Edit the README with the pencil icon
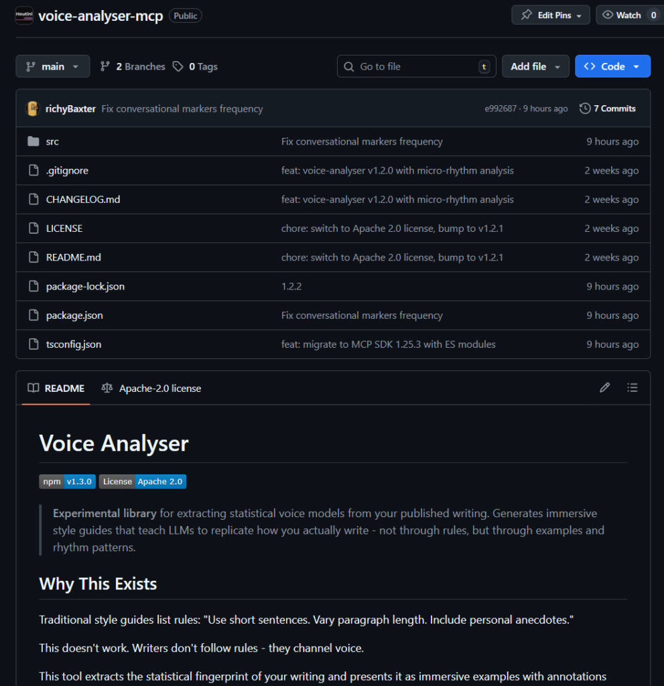 pyautogui.click(x=605, y=387)
